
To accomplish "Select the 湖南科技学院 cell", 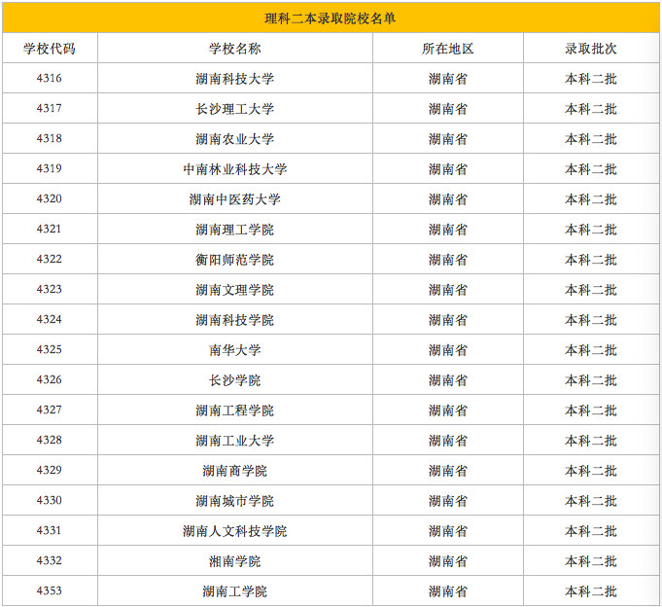I will click(234, 320).
